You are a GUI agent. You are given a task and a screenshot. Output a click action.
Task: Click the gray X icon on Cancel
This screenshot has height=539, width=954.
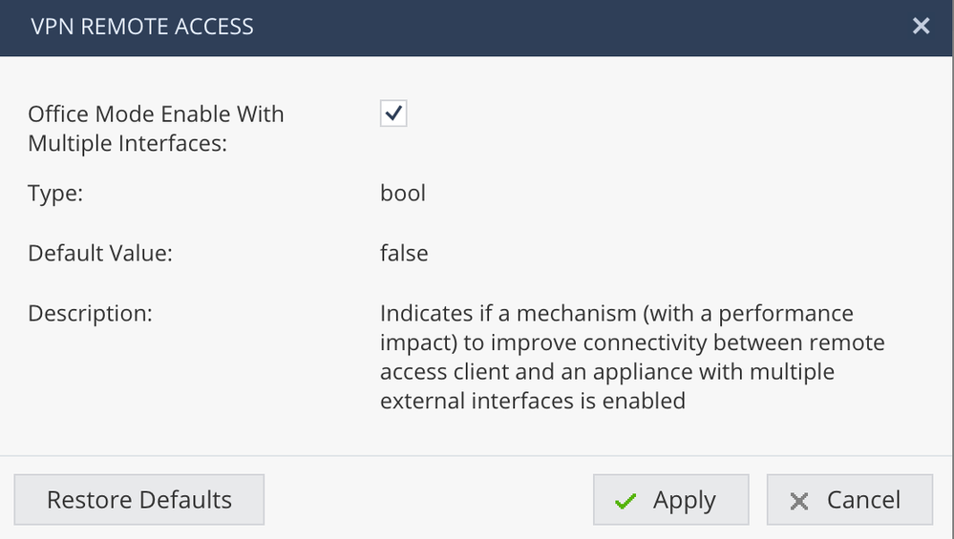click(800, 501)
